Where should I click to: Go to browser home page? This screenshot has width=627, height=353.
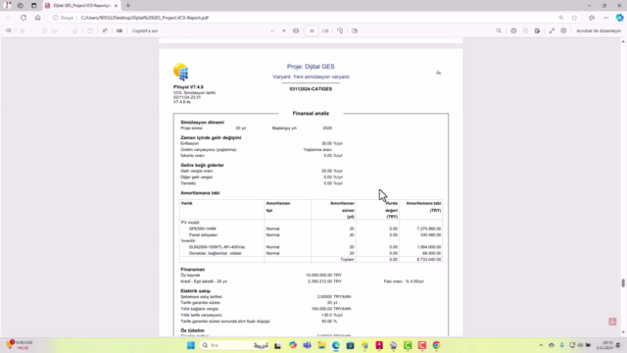37,18
